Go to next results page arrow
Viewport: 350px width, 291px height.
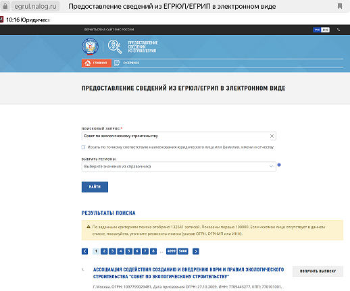point(196,251)
